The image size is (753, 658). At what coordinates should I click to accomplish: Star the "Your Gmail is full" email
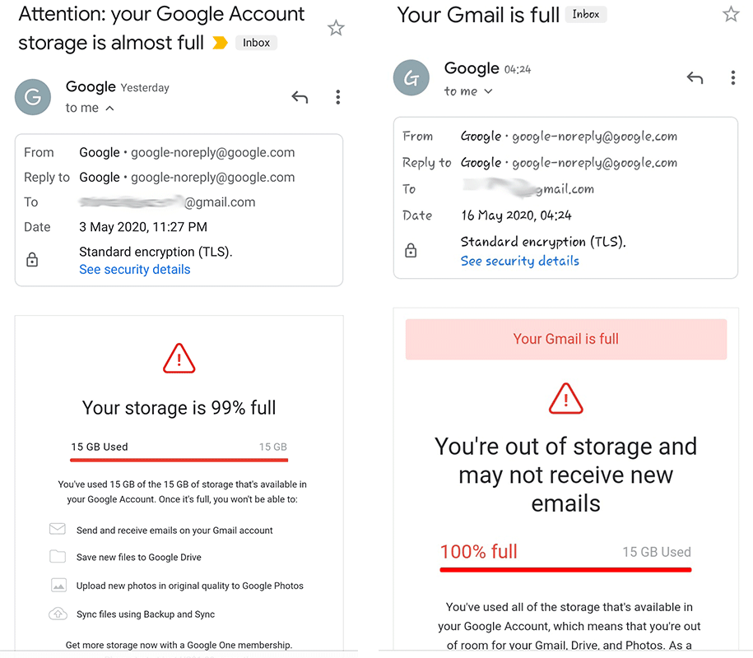coord(731,14)
